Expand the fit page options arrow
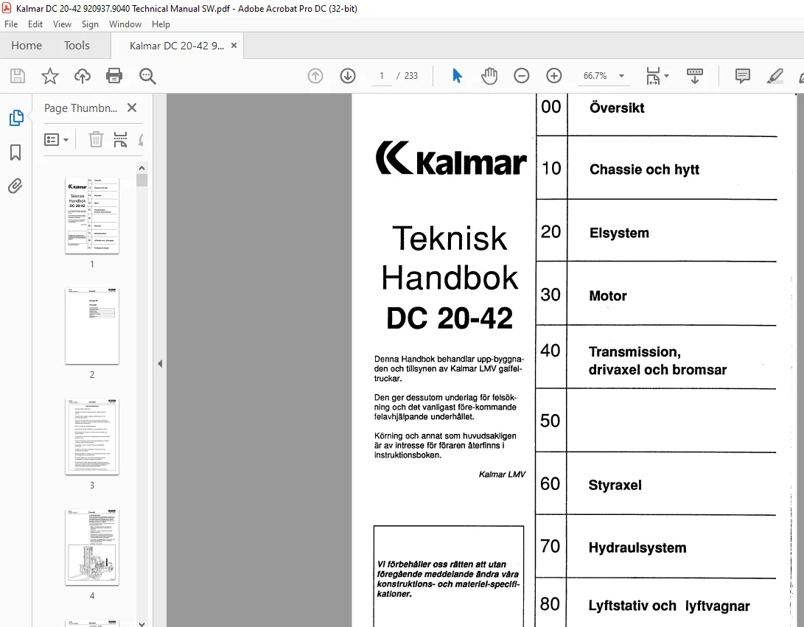 point(667,76)
